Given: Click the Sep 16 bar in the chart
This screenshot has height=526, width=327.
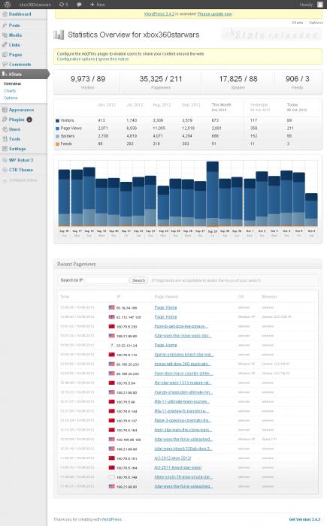Looking at the screenshot, I should click(64, 198).
